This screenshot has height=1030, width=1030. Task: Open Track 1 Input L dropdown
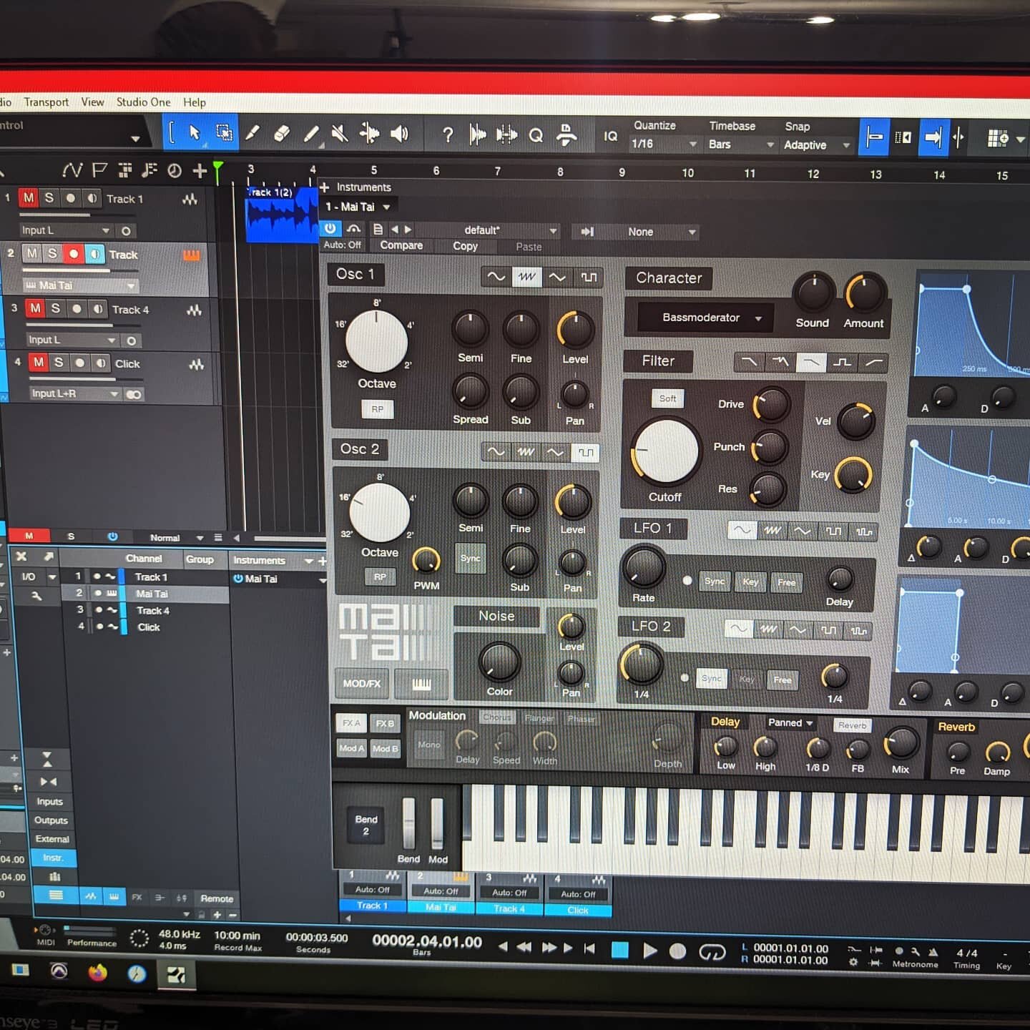coord(66,230)
